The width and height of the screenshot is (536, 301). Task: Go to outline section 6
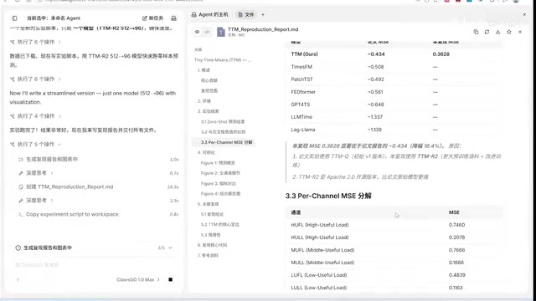212,245
